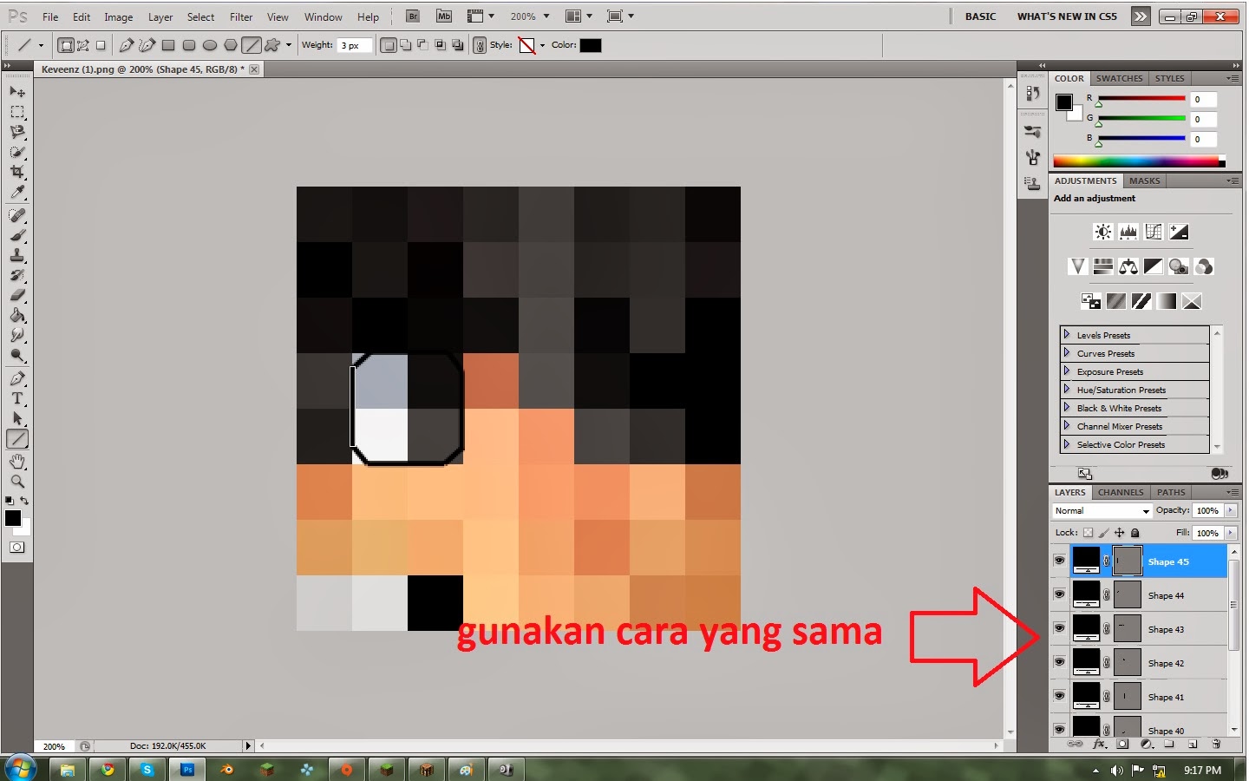
Task: Open the Curves adjustment icon
Action: [1154, 231]
